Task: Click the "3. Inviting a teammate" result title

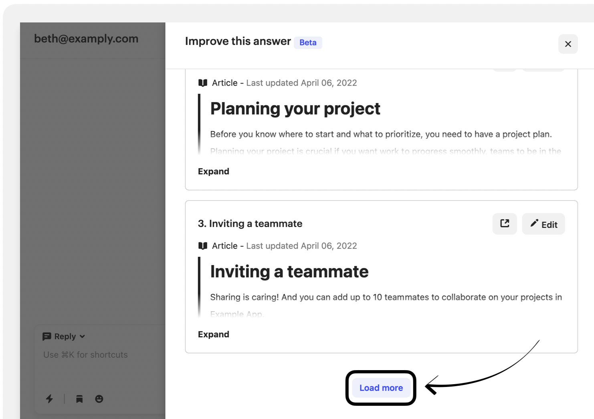Action: tap(250, 224)
